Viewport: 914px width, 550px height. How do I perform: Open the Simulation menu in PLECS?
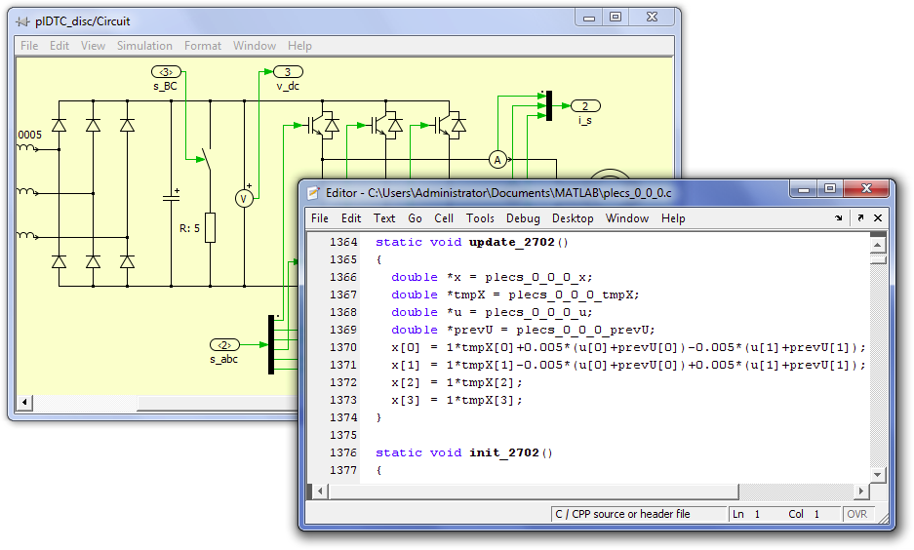pos(144,46)
